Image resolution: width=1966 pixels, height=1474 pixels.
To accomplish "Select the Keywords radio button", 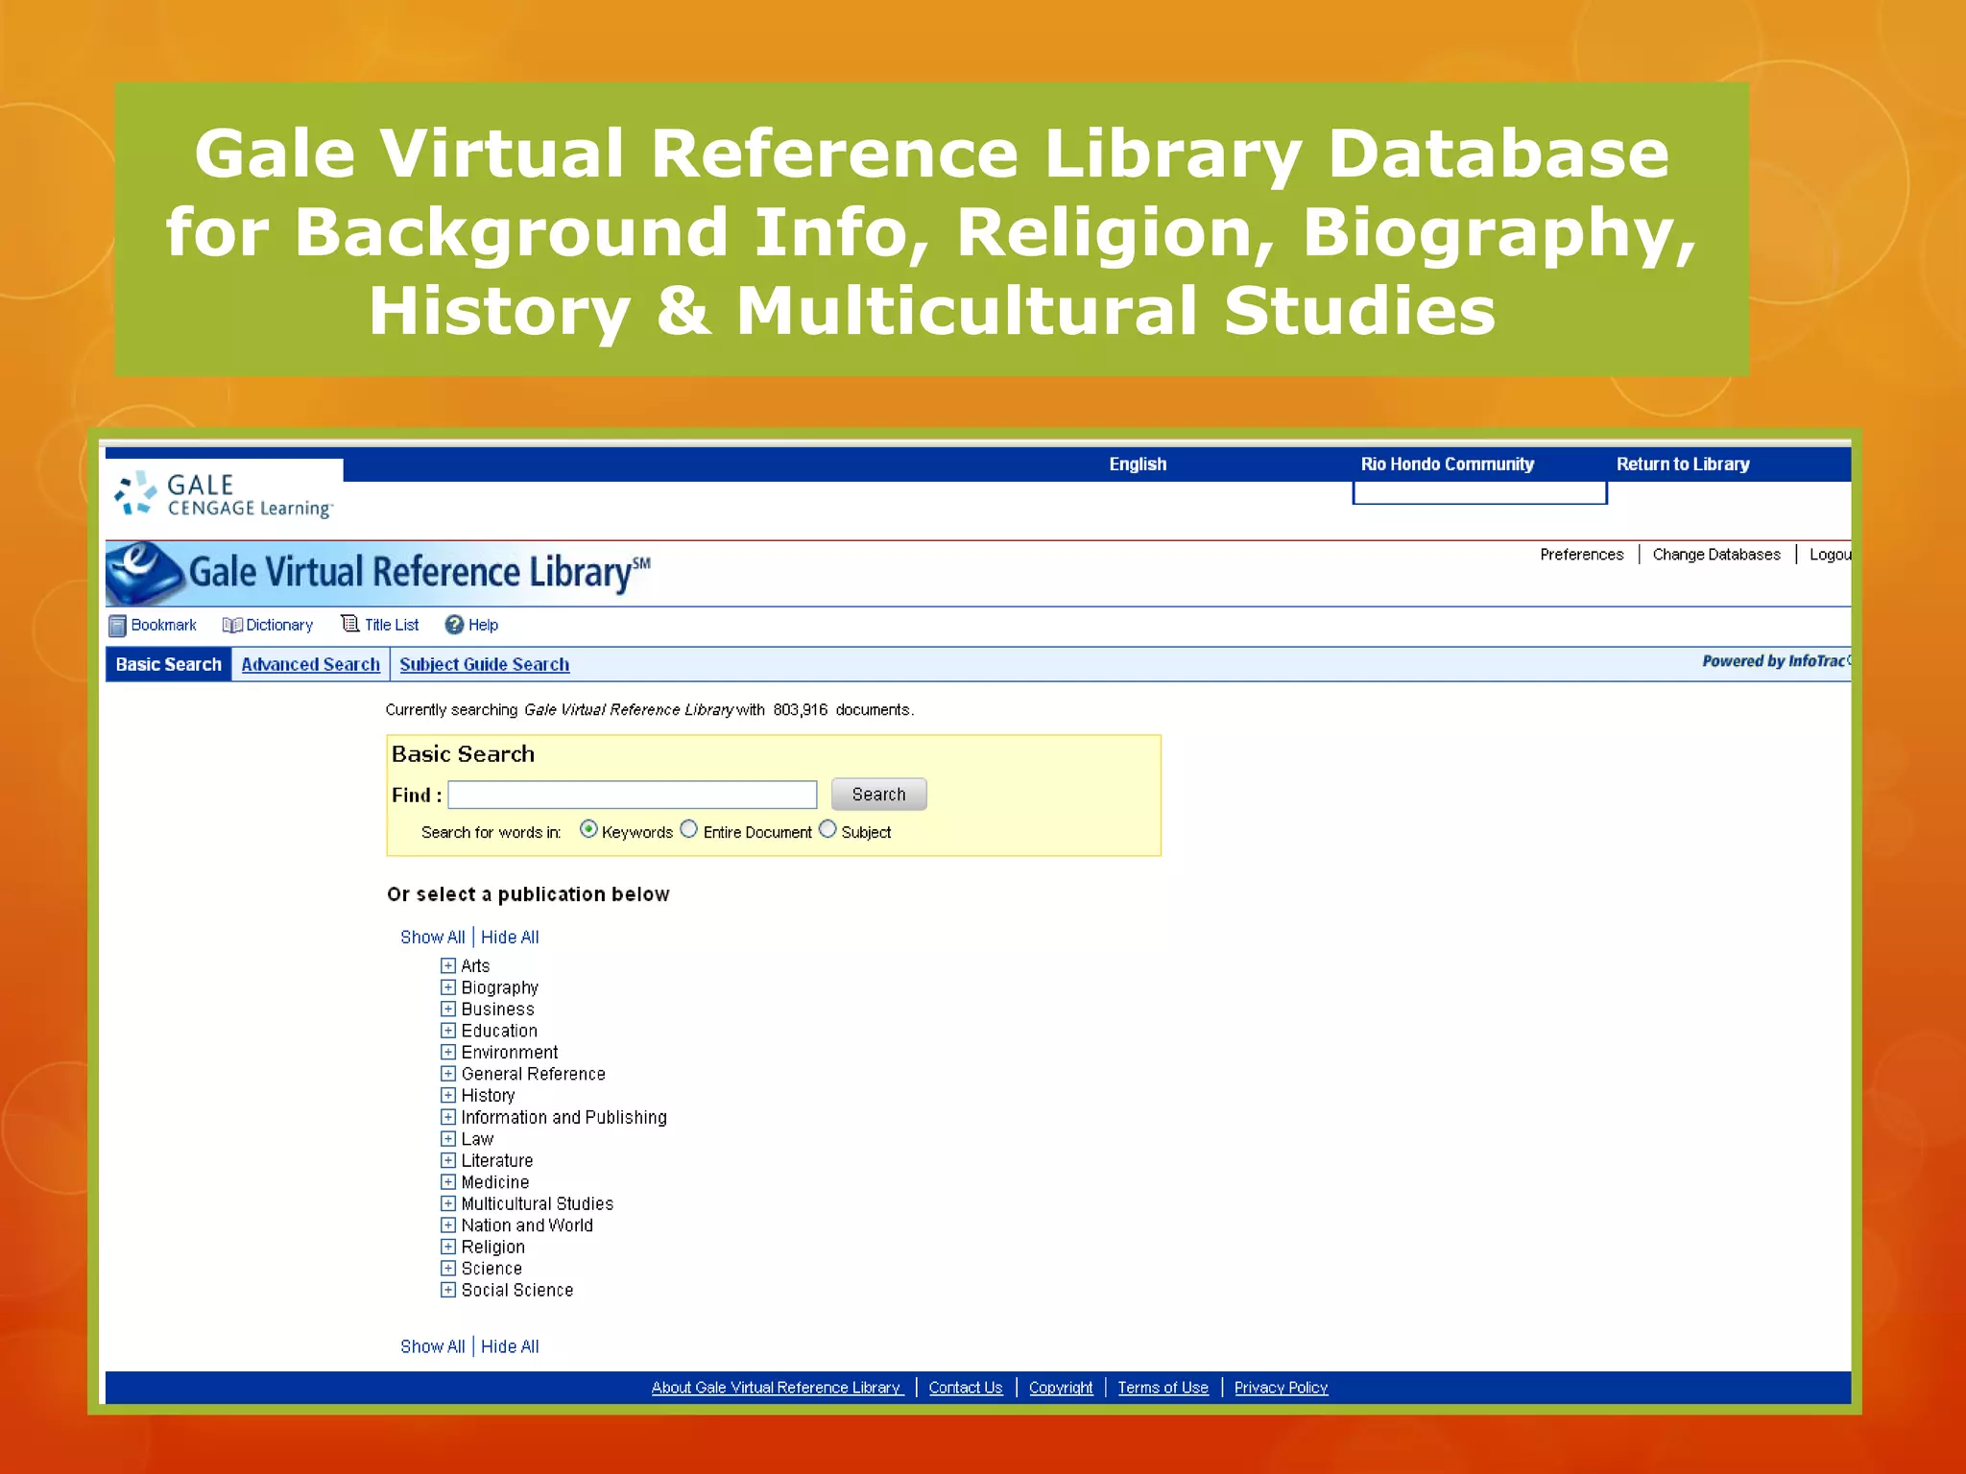I will click(x=588, y=829).
